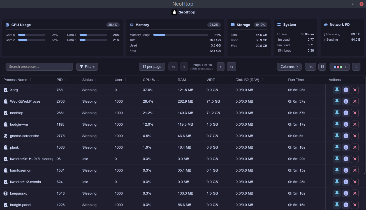Sort by CPU % column

(x=151, y=80)
